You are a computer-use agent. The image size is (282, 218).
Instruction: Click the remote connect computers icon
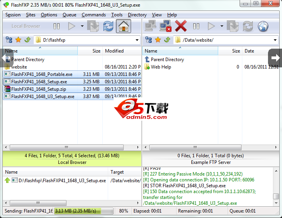click(x=151, y=26)
